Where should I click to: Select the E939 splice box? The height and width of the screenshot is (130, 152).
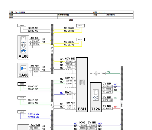80,40
